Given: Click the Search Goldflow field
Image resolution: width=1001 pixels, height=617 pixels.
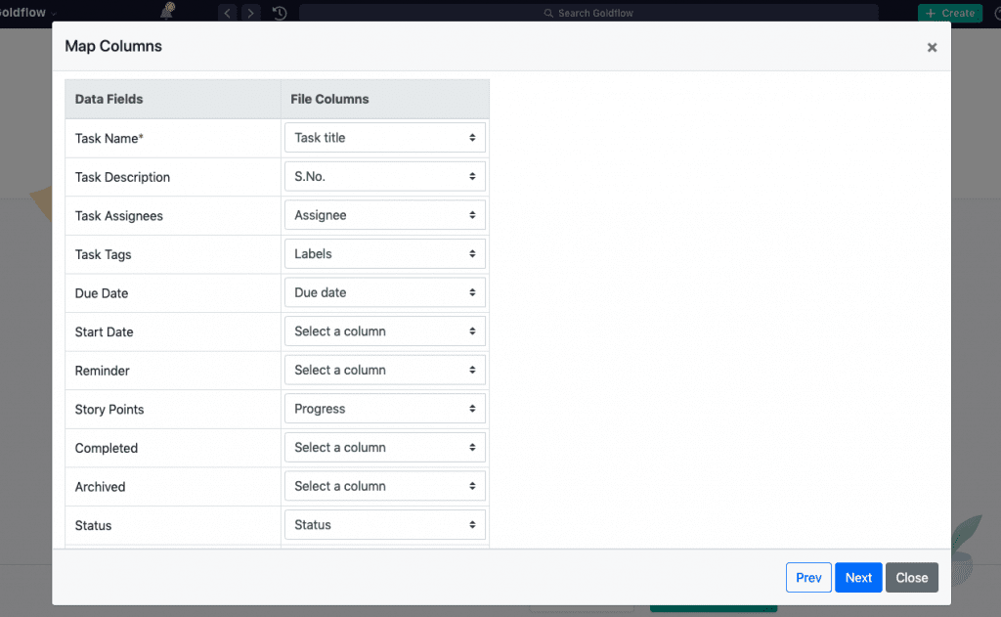Looking at the screenshot, I should [588, 13].
